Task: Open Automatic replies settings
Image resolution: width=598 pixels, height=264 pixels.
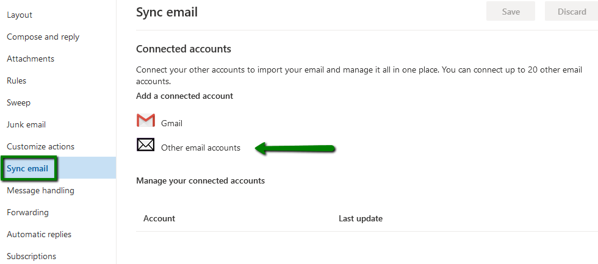Action: point(39,234)
